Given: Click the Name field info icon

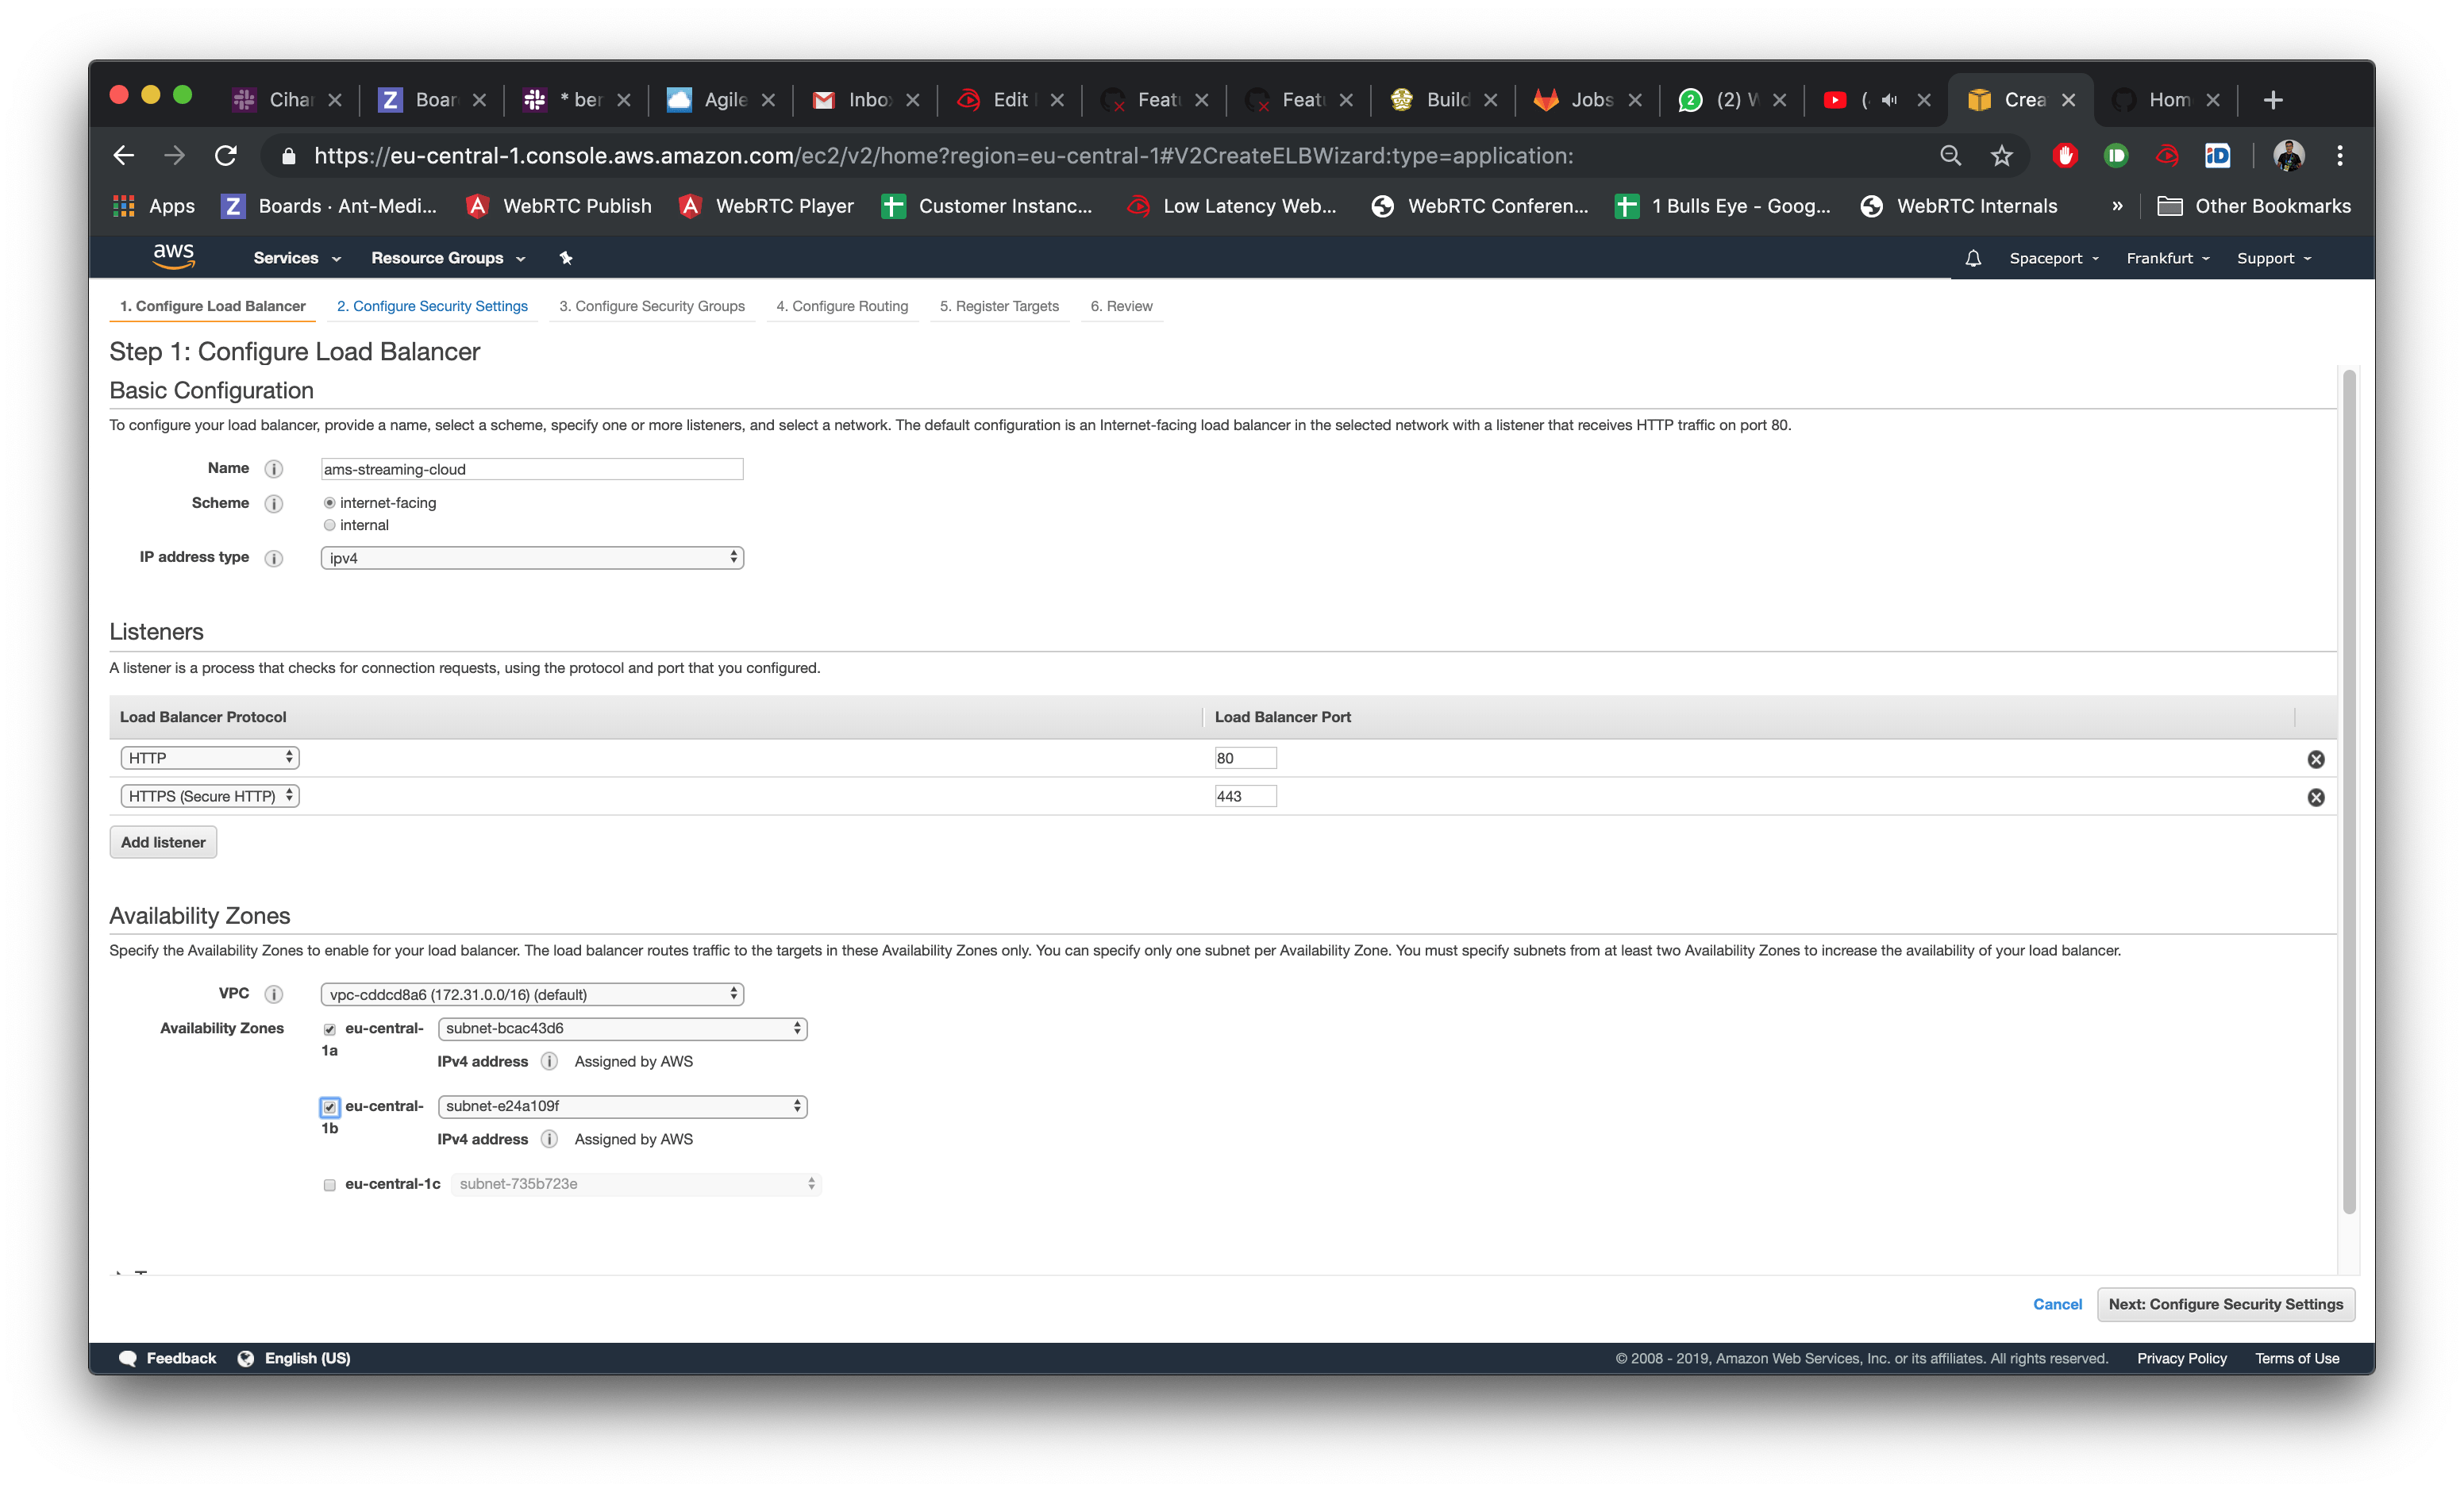Looking at the screenshot, I should 273,469.
